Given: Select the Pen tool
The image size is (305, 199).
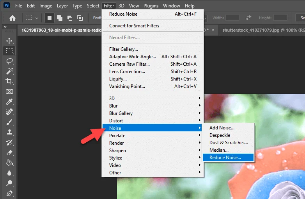Looking at the screenshot, I should point(9,194).
